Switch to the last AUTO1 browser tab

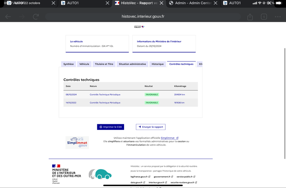point(232,3)
